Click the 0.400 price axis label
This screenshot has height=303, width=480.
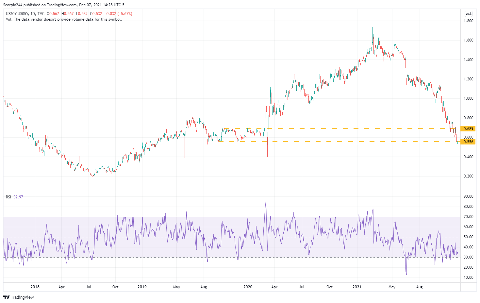click(x=468, y=157)
